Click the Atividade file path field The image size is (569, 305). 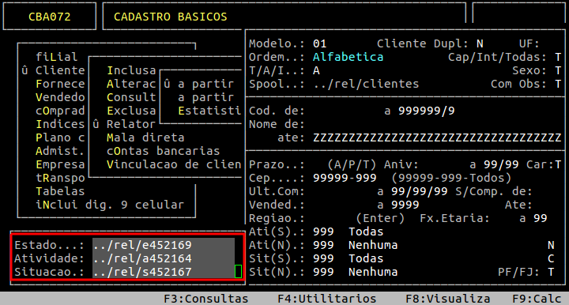[164, 258]
